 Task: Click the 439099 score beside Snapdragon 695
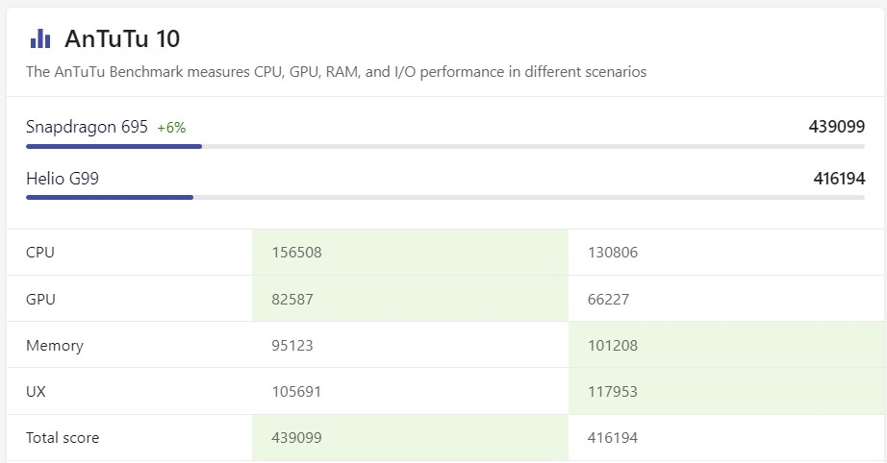pyautogui.click(x=837, y=127)
